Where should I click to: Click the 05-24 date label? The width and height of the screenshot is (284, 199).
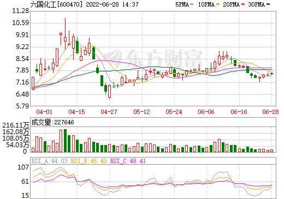tap(174, 112)
